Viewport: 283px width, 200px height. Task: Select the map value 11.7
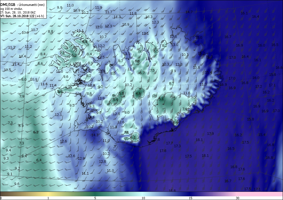click(x=109, y=12)
